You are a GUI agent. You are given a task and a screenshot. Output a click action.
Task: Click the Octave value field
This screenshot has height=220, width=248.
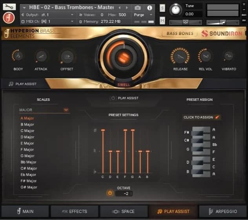coord(124,193)
